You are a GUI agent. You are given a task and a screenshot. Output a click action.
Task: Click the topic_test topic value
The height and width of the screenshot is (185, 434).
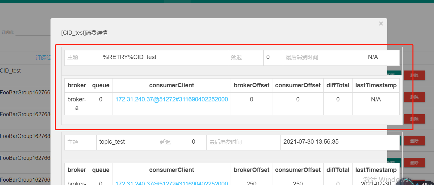coord(112,142)
